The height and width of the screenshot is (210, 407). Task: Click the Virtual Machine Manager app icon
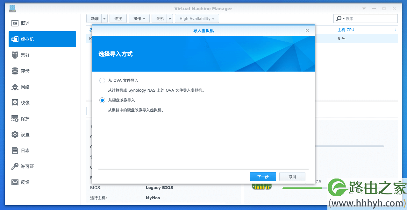pos(12,9)
